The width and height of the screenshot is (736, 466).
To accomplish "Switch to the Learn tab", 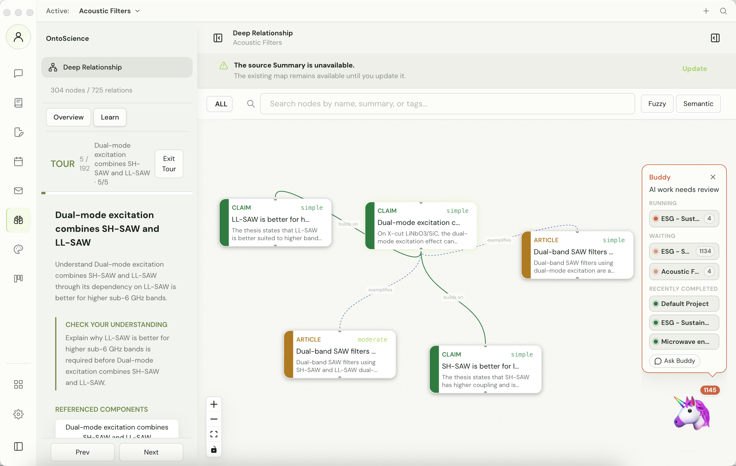I will [x=110, y=117].
